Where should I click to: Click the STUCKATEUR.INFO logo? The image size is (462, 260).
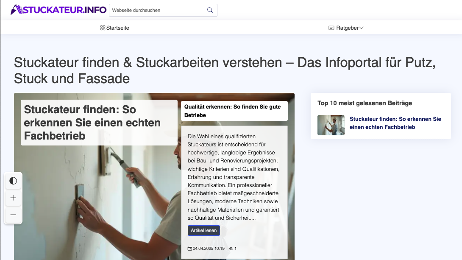click(58, 9)
